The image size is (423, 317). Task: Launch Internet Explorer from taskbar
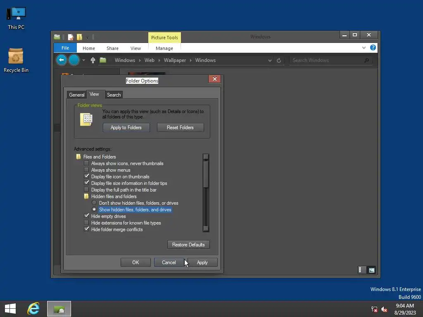pos(33,309)
